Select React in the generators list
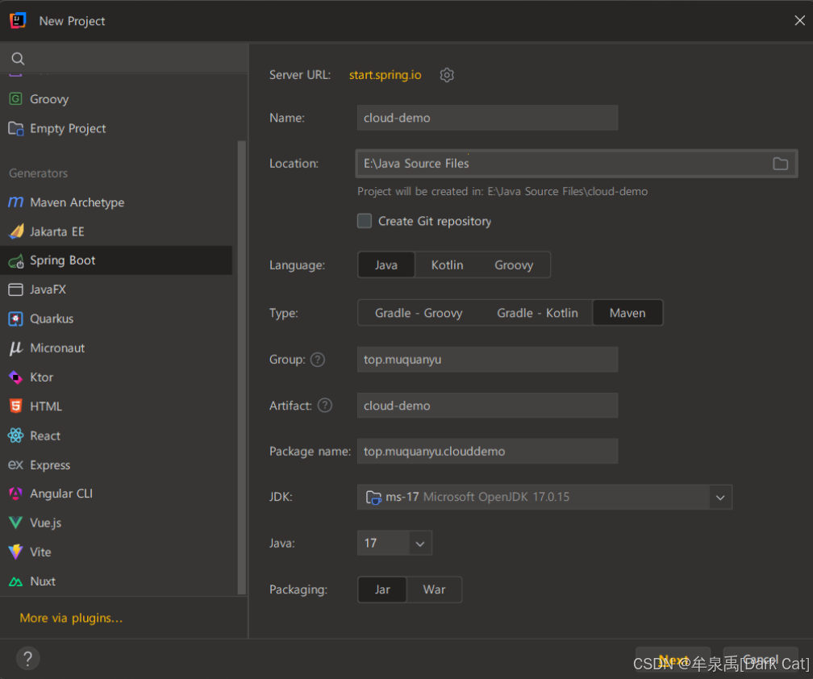 tap(116, 435)
